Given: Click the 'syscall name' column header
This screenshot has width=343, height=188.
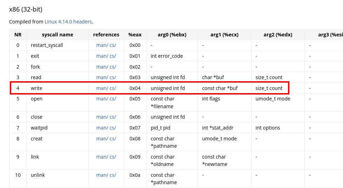Looking at the screenshot, I should (57, 35).
